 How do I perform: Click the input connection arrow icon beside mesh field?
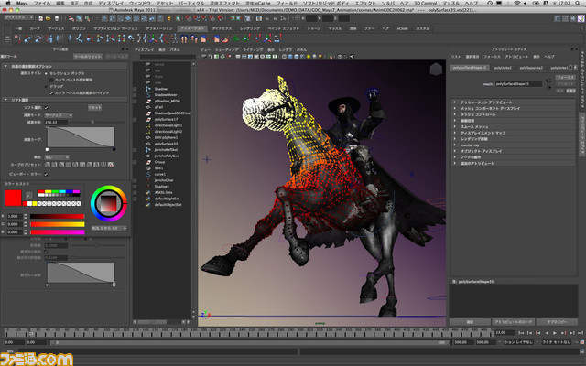(x=548, y=81)
